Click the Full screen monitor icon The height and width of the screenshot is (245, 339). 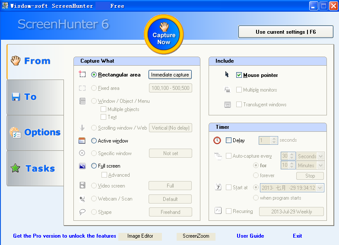coord(82,166)
